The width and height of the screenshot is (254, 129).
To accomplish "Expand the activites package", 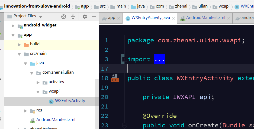I will point(38,83).
